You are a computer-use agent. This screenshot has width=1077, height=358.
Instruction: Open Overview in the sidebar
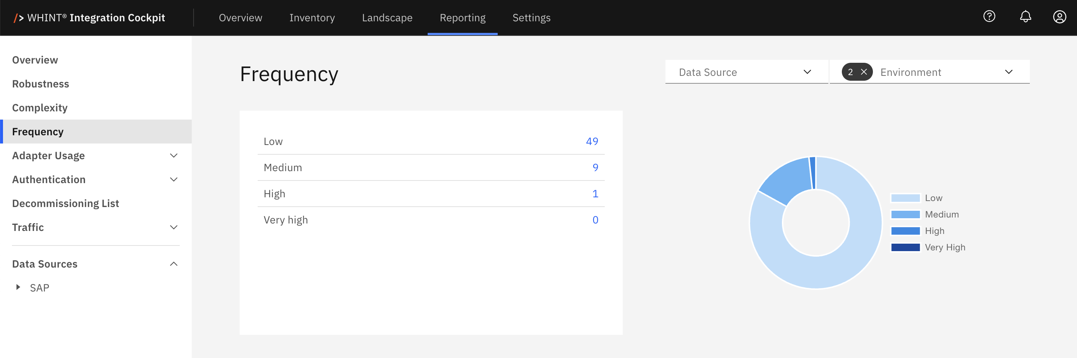click(x=35, y=60)
